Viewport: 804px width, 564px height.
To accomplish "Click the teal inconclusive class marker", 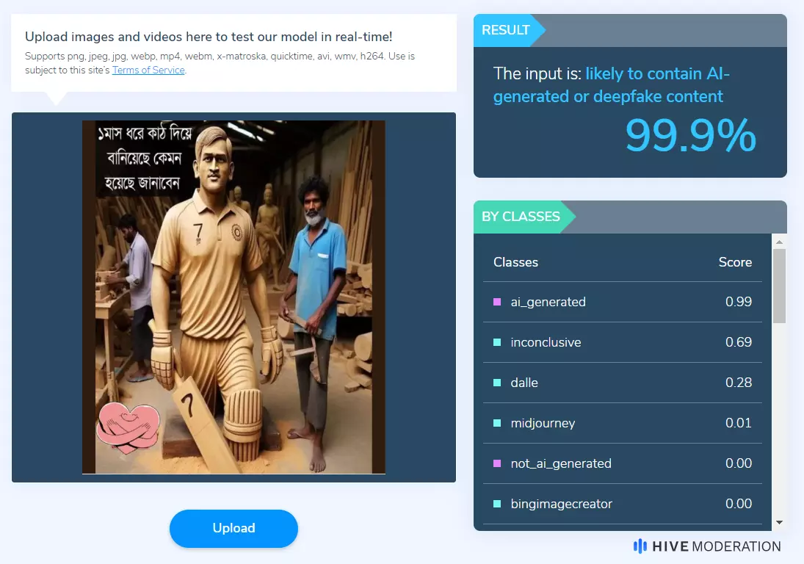I will tap(497, 342).
